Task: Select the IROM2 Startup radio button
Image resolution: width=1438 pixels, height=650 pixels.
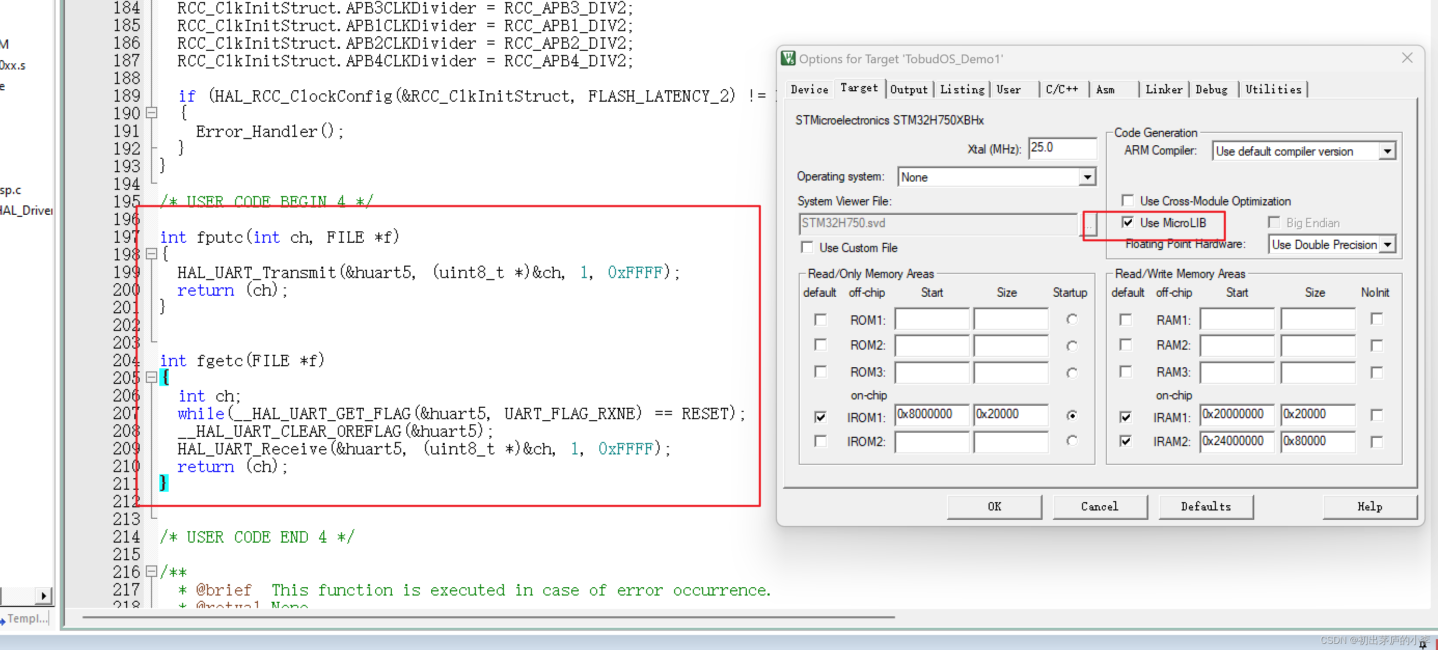Action: [1071, 441]
